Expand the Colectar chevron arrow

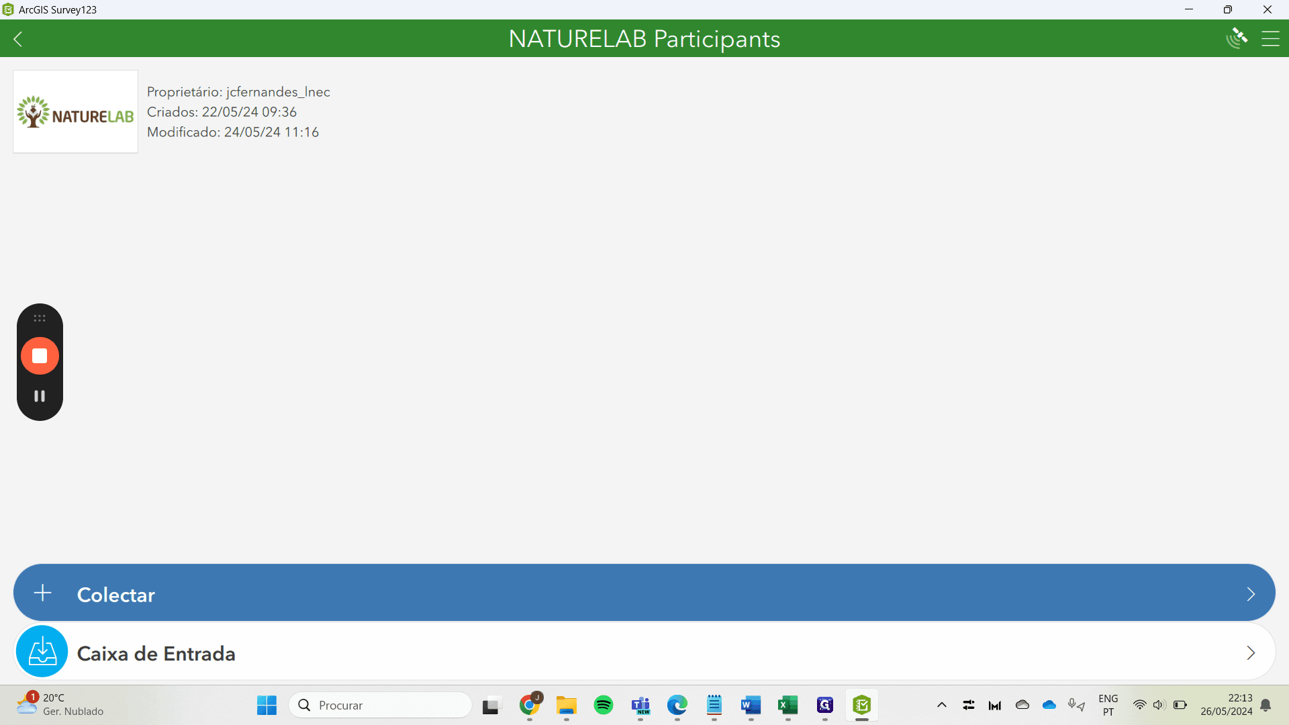(1251, 594)
